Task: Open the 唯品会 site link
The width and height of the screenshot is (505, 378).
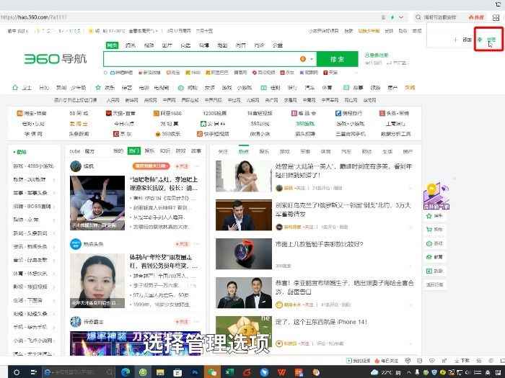Action: (x=304, y=113)
